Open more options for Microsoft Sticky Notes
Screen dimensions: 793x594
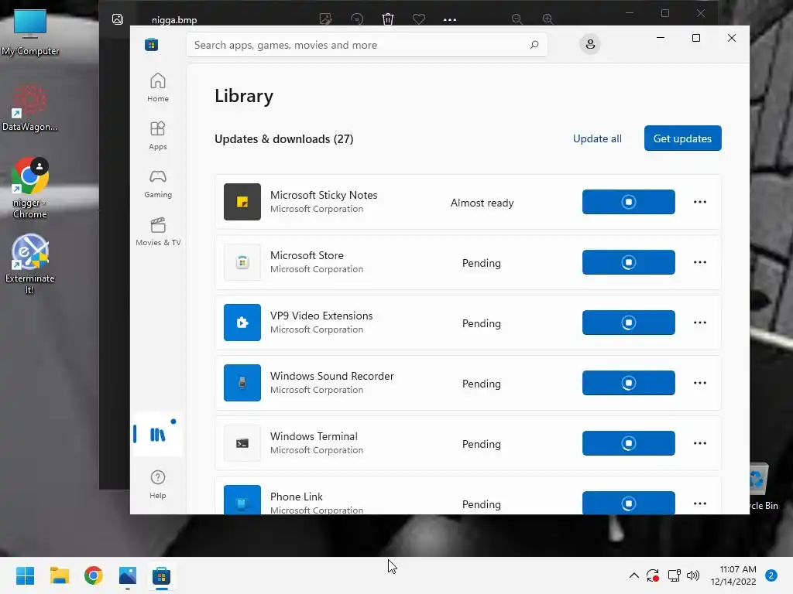699,202
